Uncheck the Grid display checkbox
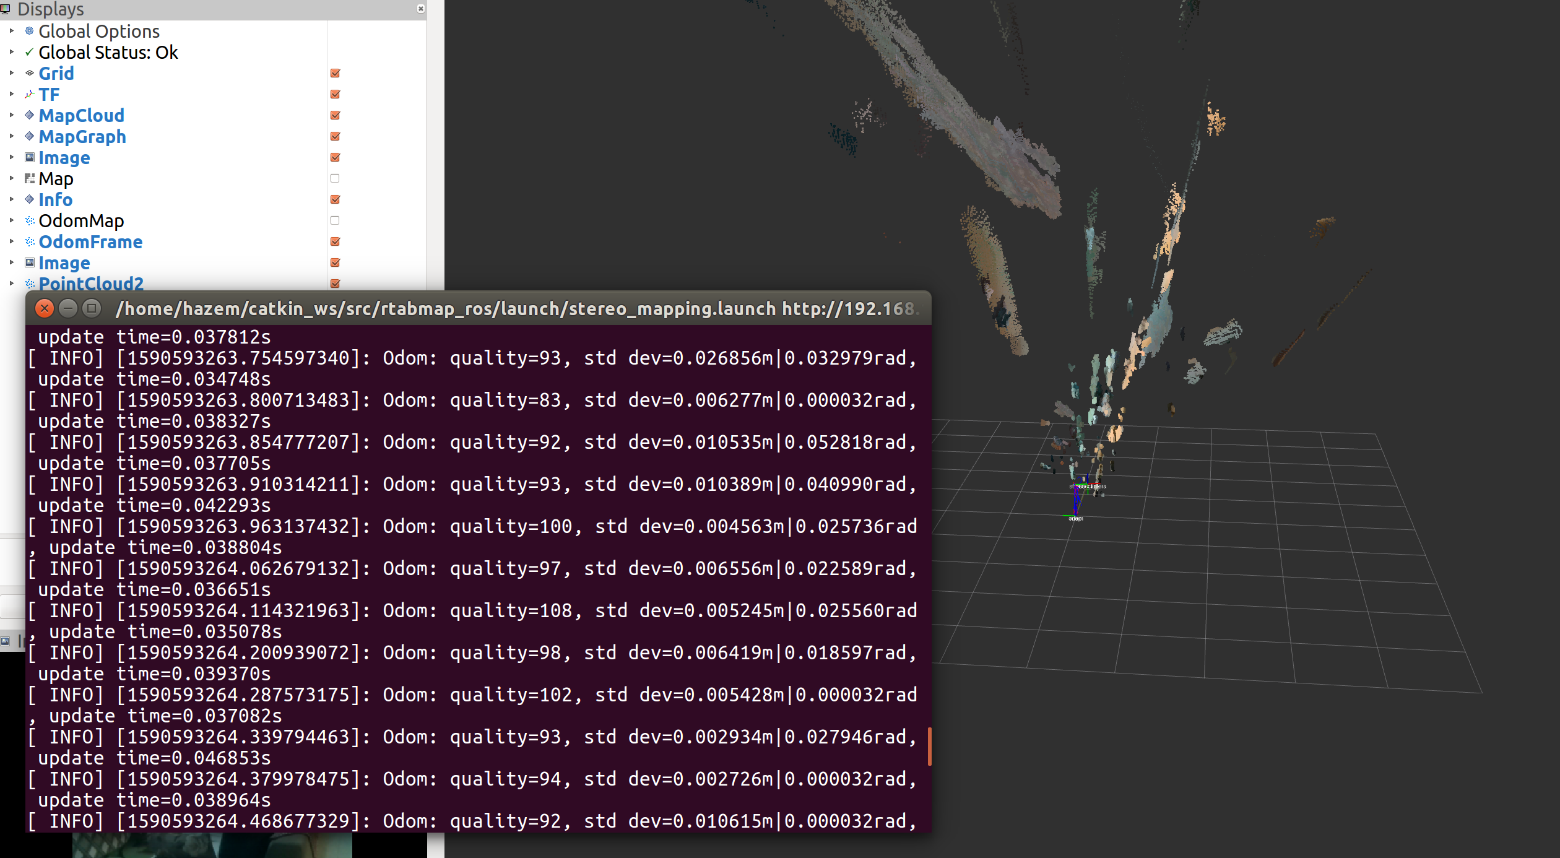This screenshot has width=1560, height=858. coord(335,73)
